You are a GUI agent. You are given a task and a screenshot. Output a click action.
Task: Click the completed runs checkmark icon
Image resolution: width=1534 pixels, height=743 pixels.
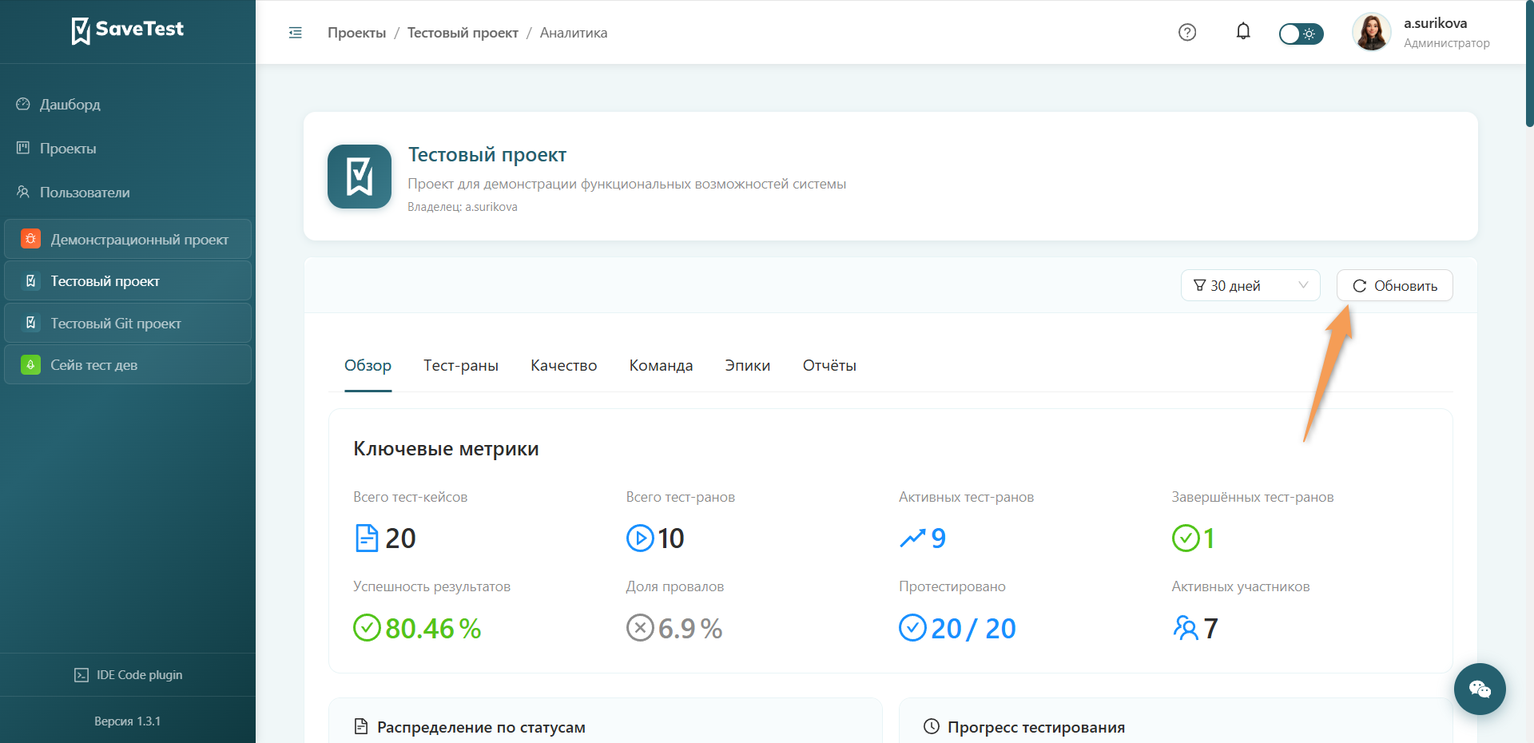click(x=1186, y=538)
